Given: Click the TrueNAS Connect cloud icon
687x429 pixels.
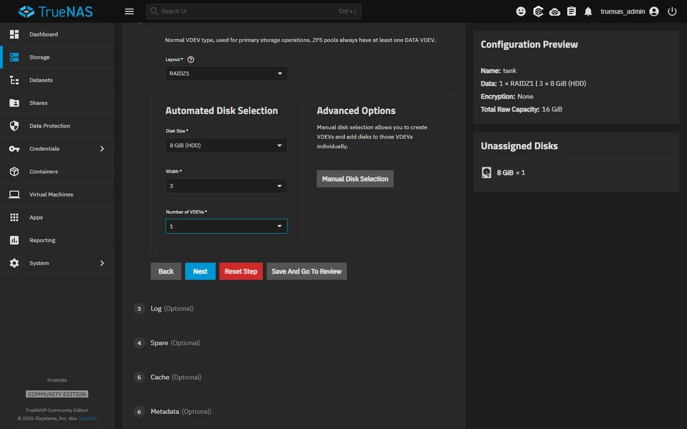Looking at the screenshot, I should [555, 11].
